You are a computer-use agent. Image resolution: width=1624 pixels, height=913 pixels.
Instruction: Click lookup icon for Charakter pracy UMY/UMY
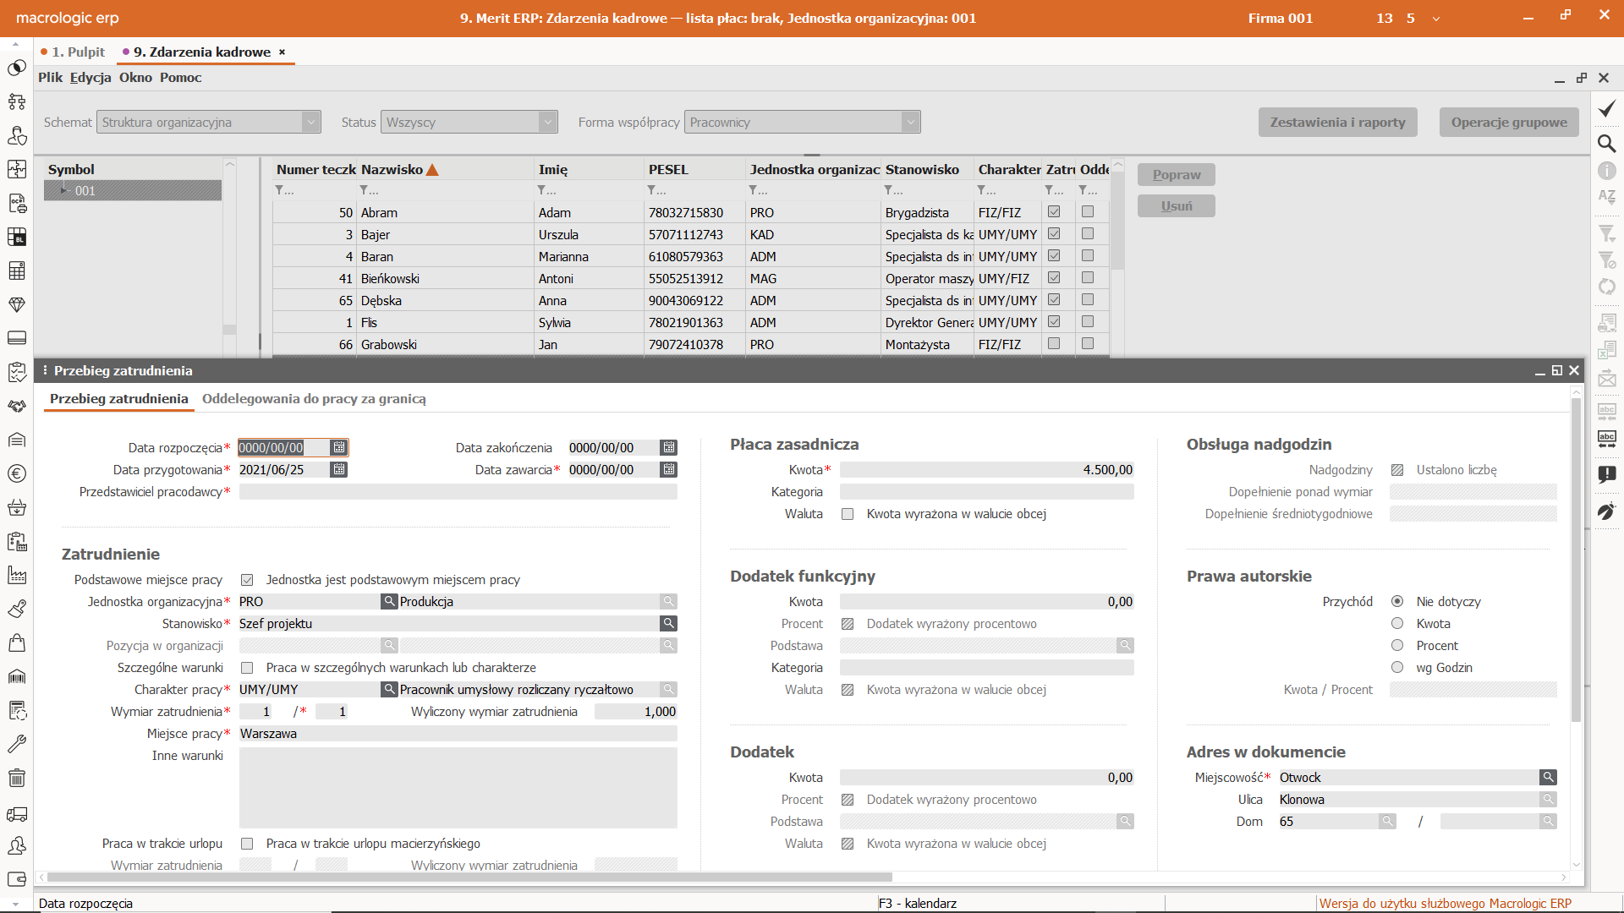point(389,689)
